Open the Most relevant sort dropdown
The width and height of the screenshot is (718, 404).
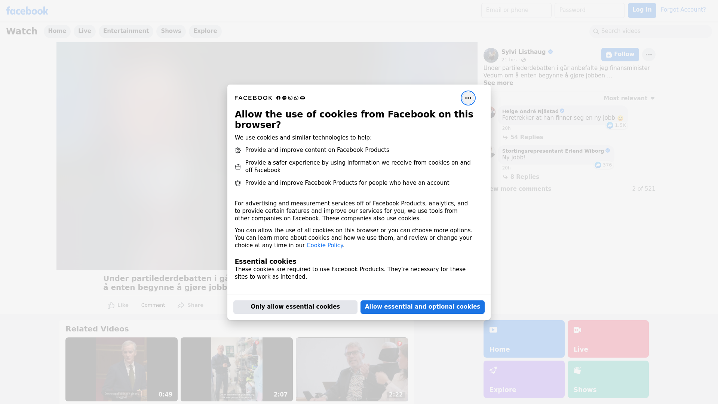pos(629,98)
